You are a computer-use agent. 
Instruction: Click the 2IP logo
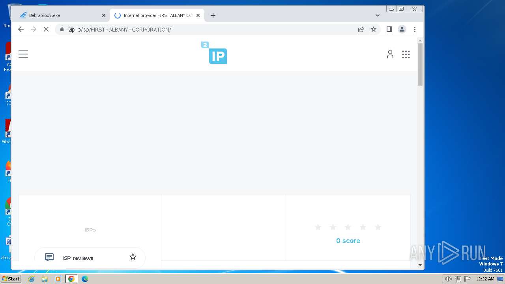(x=214, y=53)
